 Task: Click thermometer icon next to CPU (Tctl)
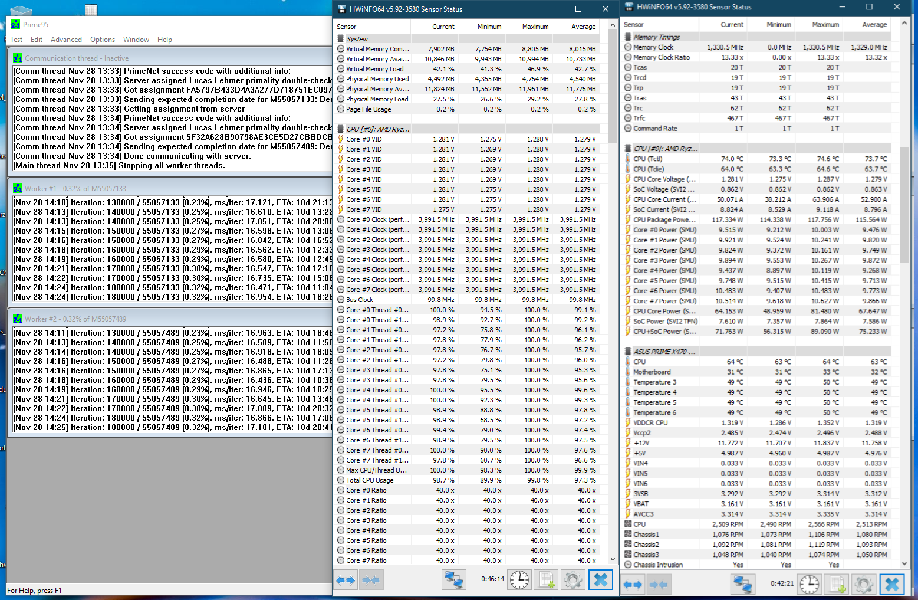(628, 159)
